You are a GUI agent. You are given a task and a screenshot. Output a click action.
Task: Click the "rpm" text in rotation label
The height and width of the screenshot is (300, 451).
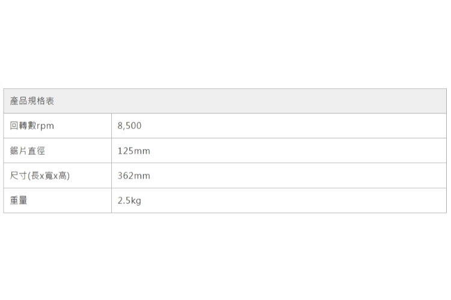pyautogui.click(x=46, y=127)
